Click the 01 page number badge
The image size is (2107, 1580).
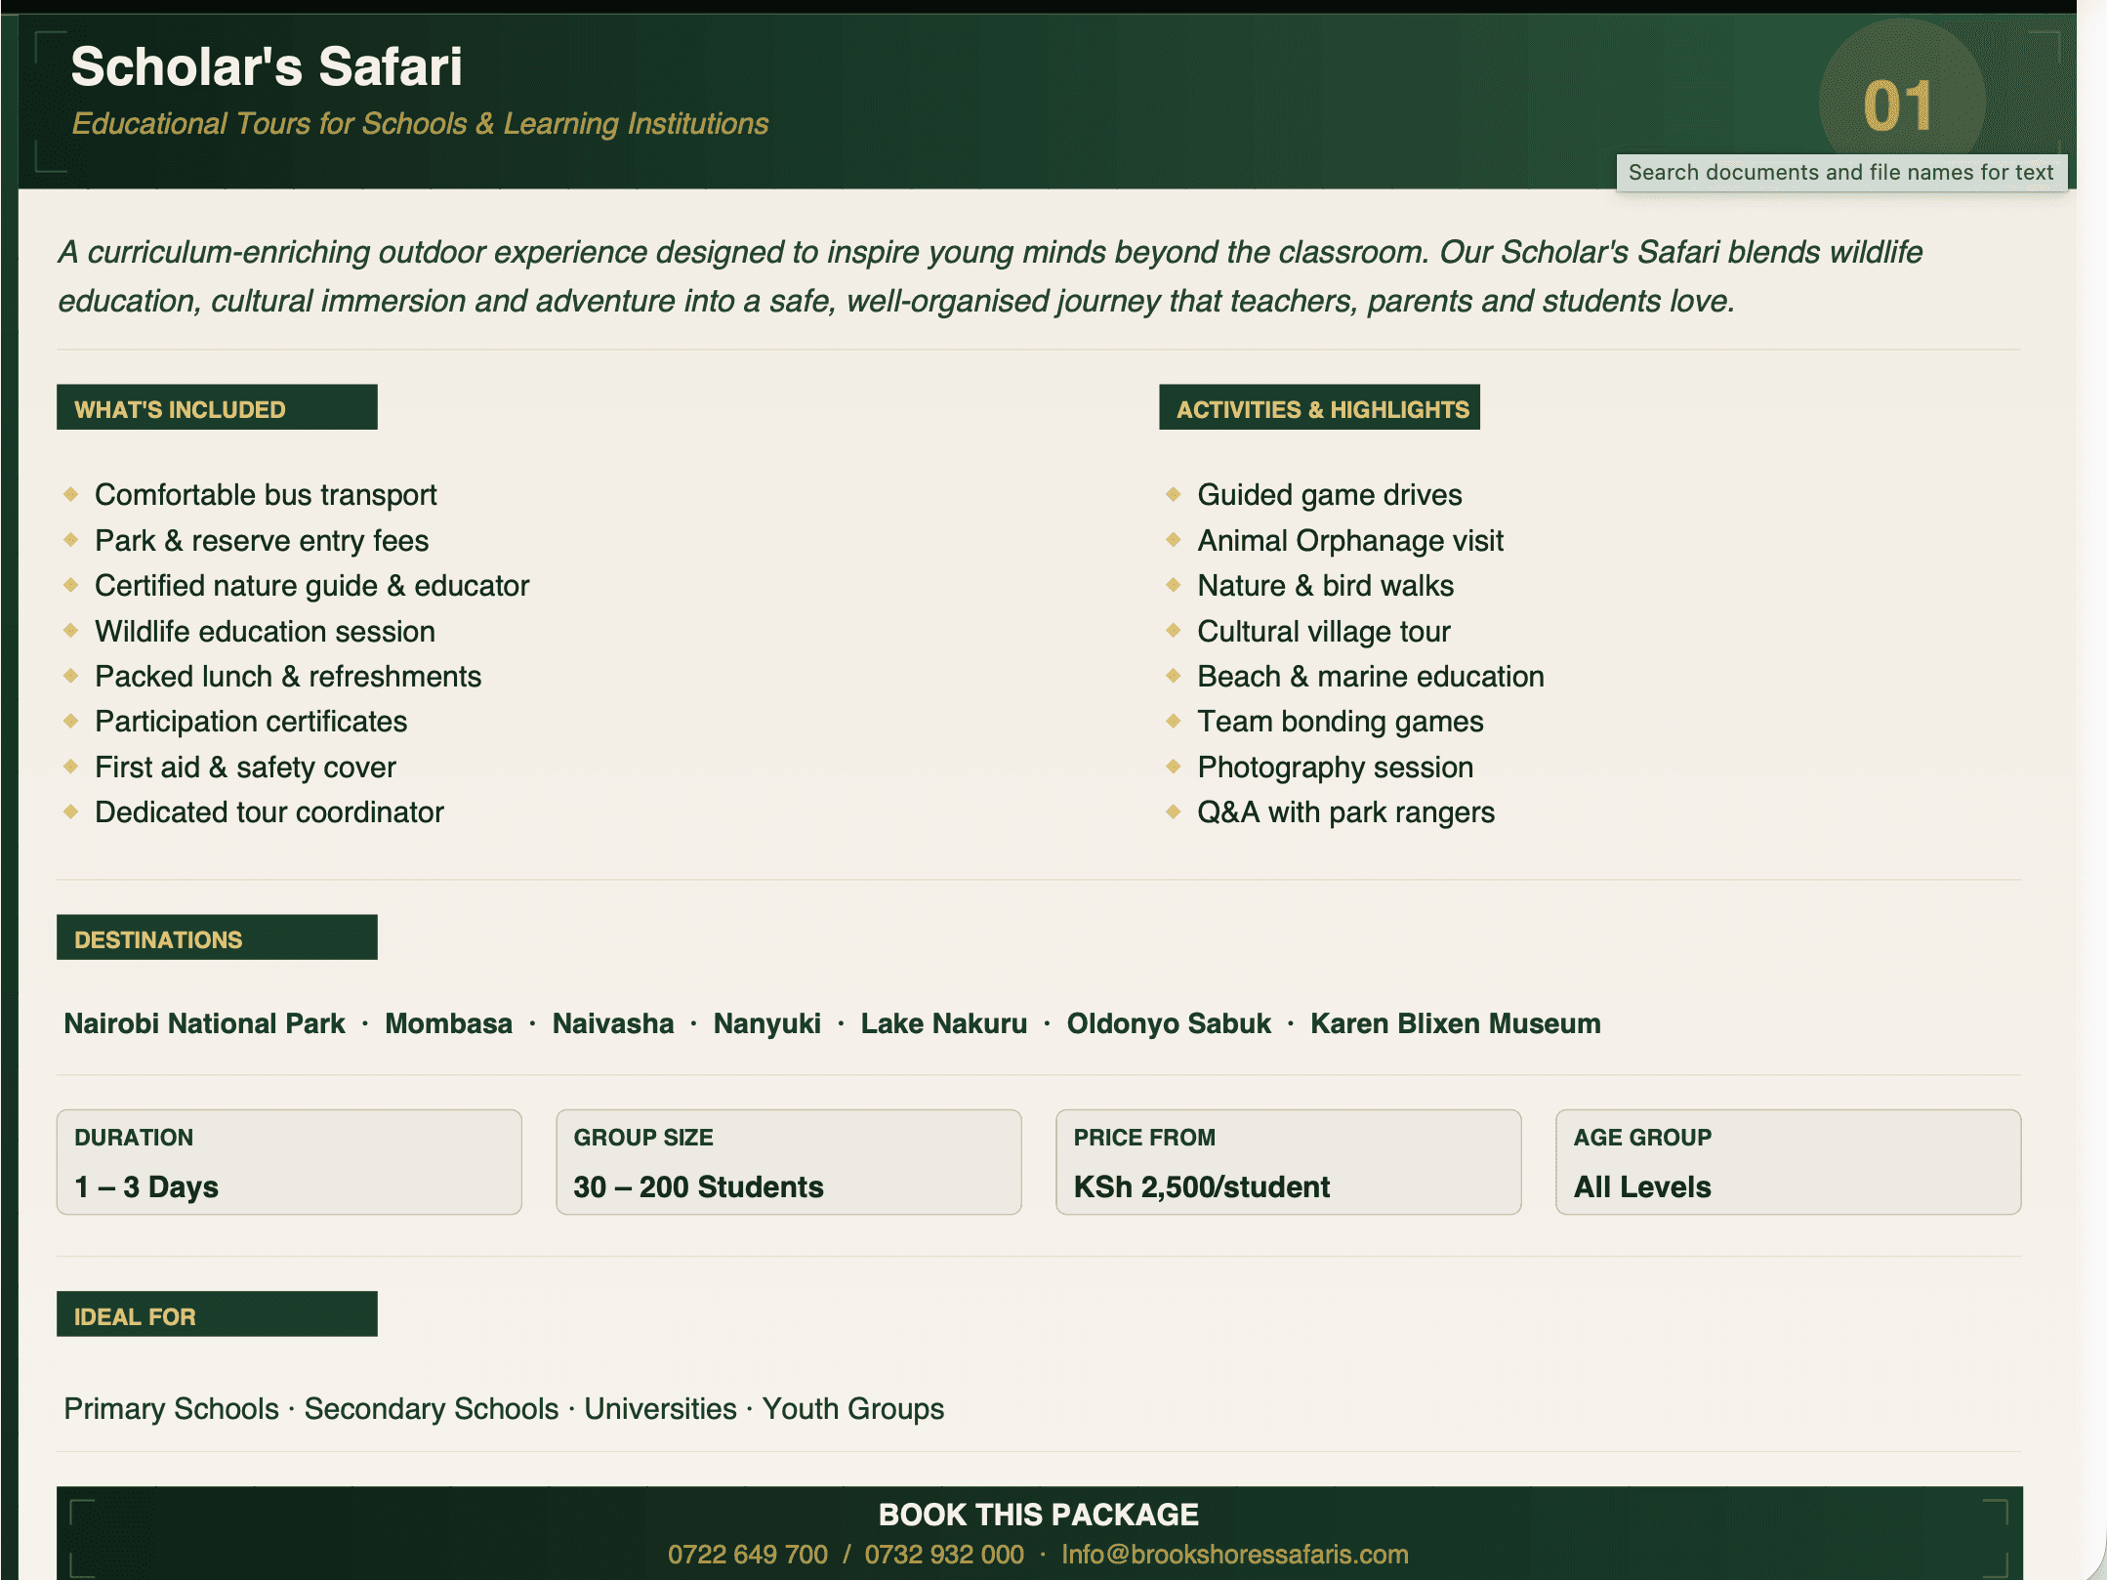[1900, 104]
